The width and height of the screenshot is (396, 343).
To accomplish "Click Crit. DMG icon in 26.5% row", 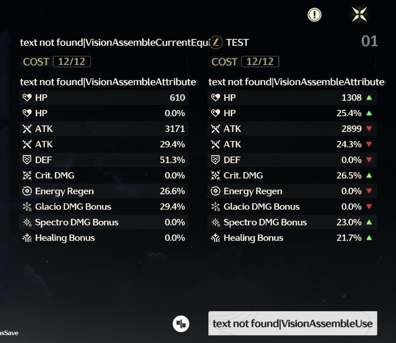I will (x=215, y=176).
